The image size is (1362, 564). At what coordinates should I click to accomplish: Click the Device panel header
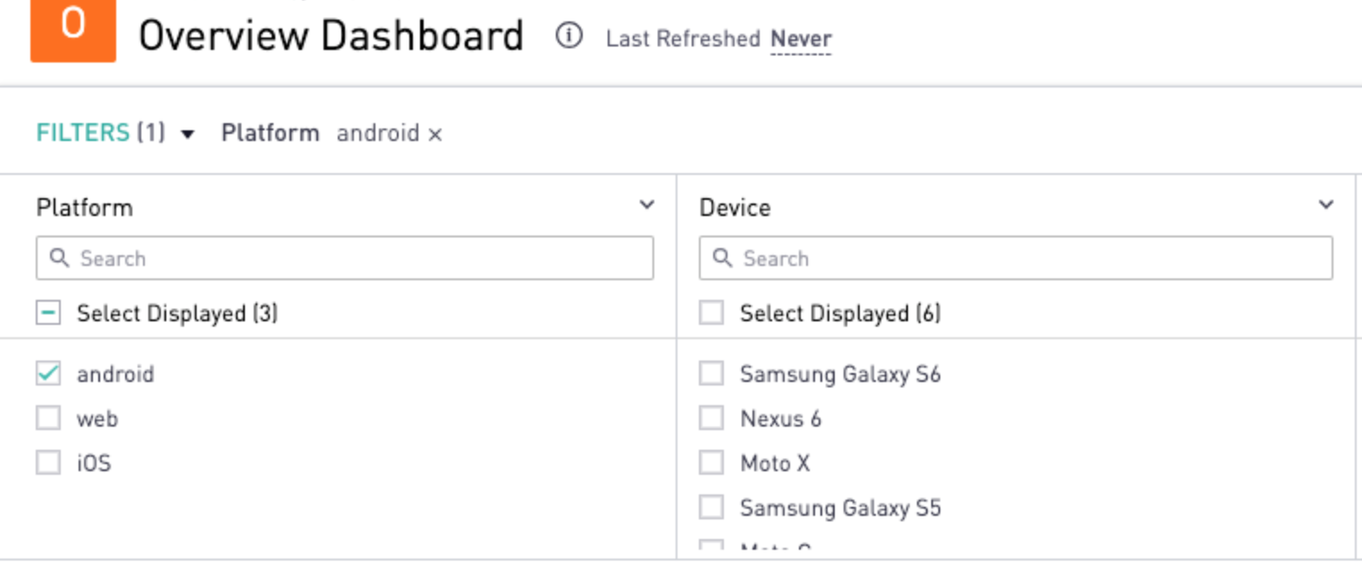click(735, 207)
